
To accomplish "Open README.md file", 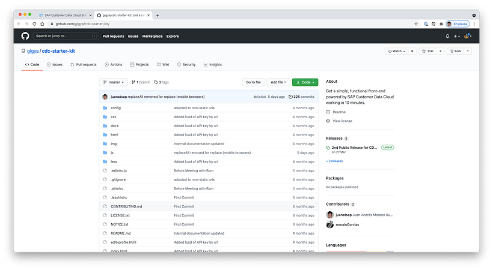I will tap(120, 233).
